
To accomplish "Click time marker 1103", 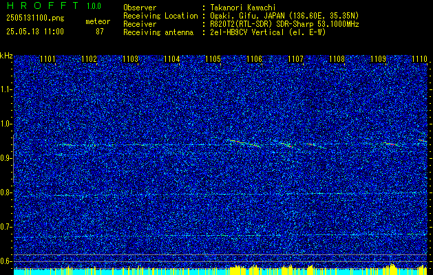I will pyautogui.click(x=130, y=58).
